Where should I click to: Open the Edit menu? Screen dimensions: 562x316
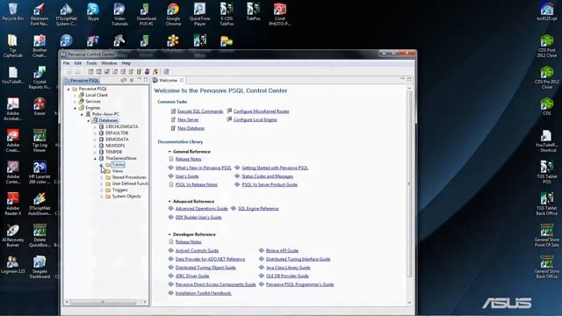click(x=78, y=63)
